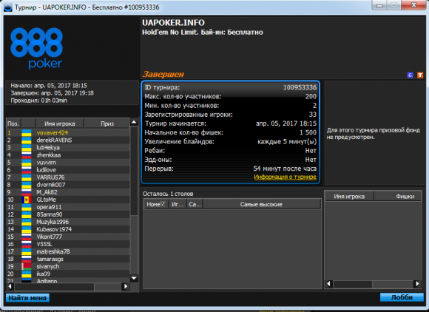Click the orange T badge icon
The height and width of the screenshot is (312, 429).
point(420,75)
